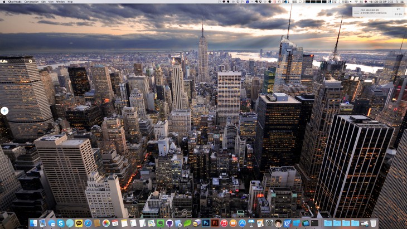This screenshot has width=407, height=229.
Task: Open the Apple menu
Action: click(4, 2)
